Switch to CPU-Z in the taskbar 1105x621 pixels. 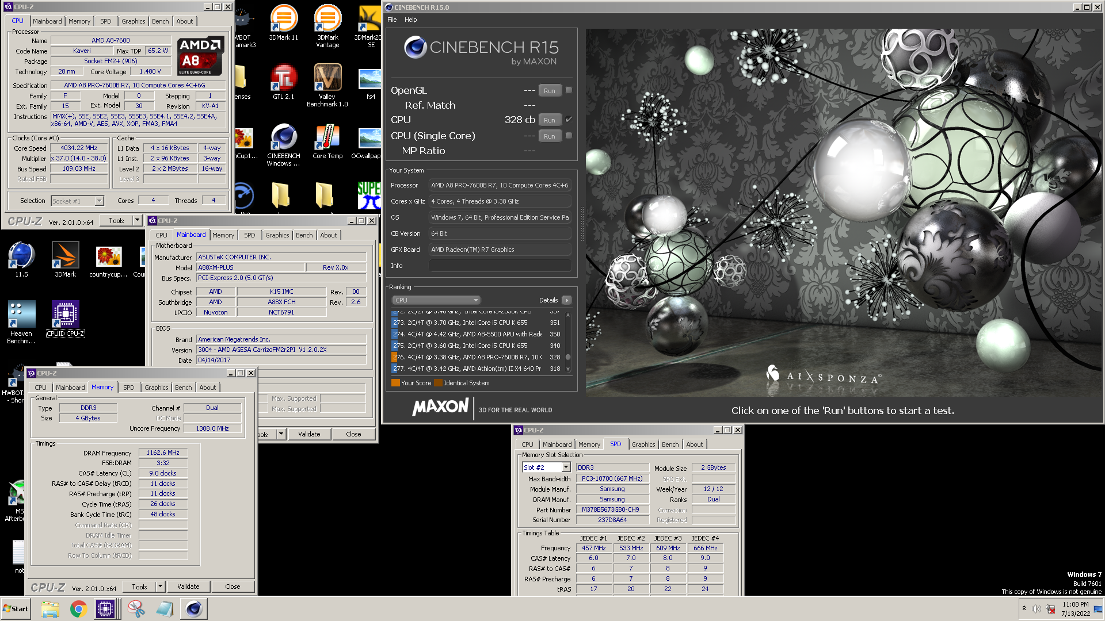[x=106, y=609]
